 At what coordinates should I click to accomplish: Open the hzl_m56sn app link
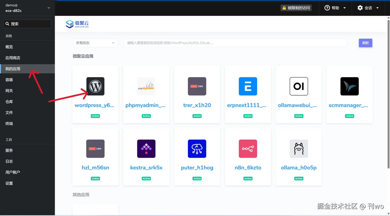point(95,168)
